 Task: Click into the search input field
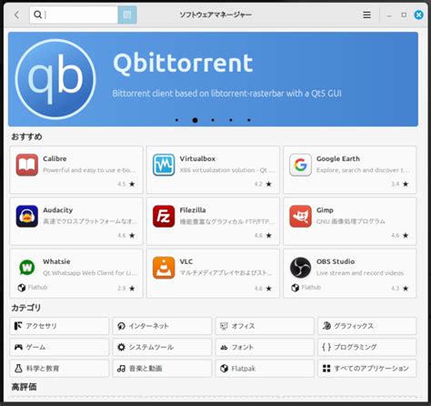point(74,15)
